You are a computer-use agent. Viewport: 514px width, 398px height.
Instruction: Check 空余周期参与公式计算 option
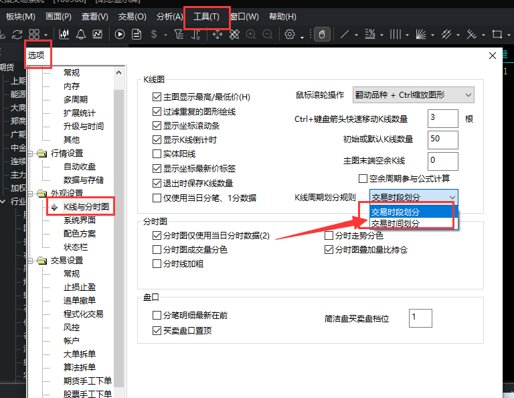pyautogui.click(x=363, y=178)
